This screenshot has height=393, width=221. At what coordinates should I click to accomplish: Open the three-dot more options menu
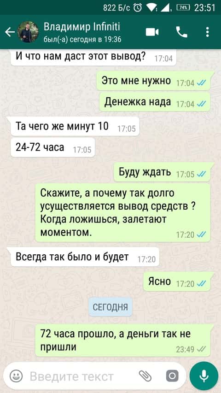207,32
